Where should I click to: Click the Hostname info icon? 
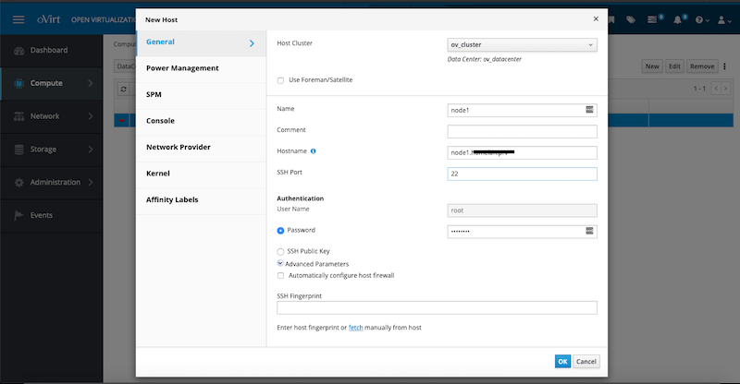tap(314, 151)
